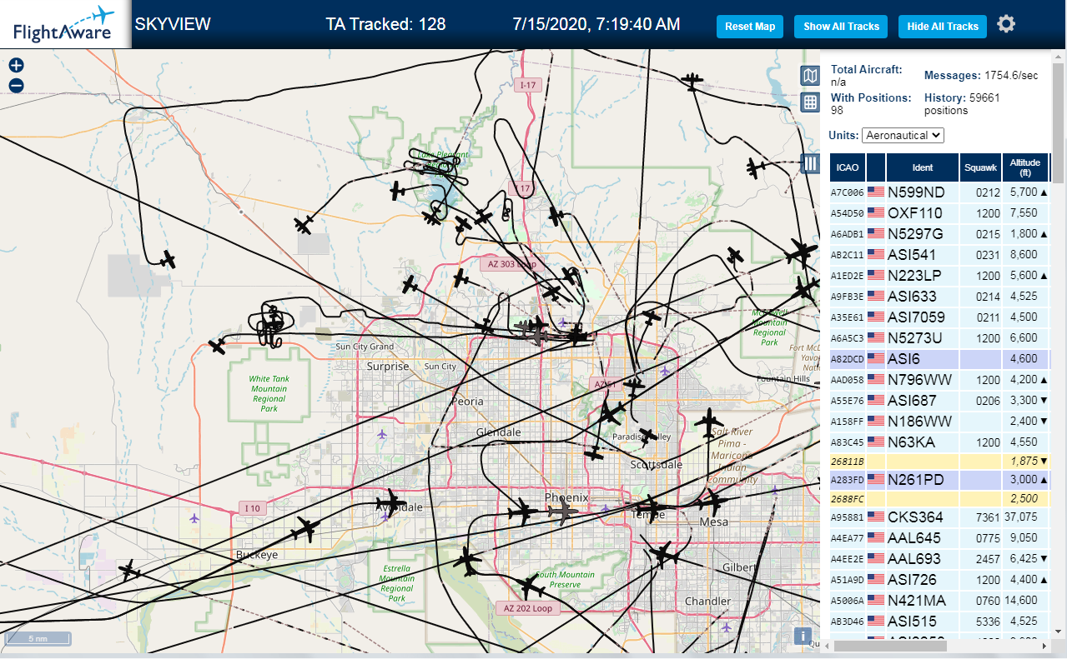This screenshot has height=659, width=1067.
Task: Toggle the grid overlay icon on map
Action: point(810,102)
